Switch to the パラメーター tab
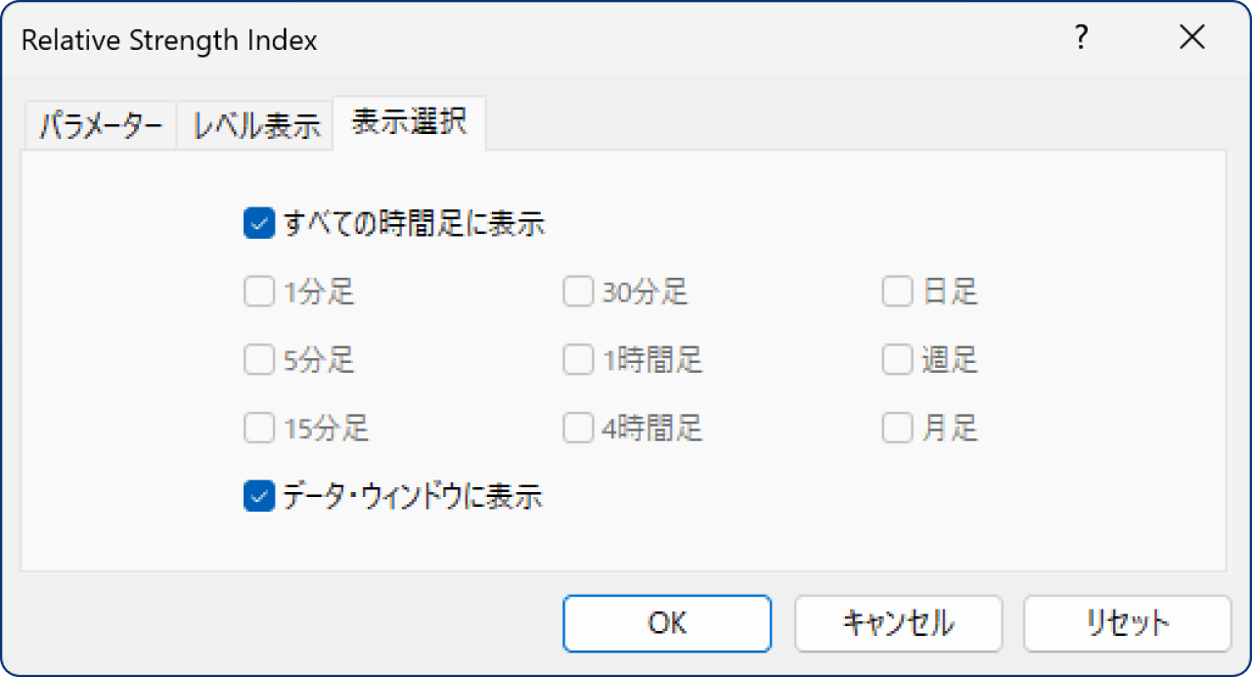 point(99,123)
